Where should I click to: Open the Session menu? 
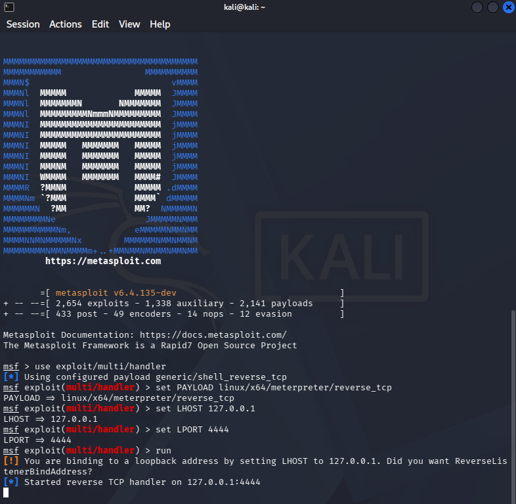(x=23, y=24)
